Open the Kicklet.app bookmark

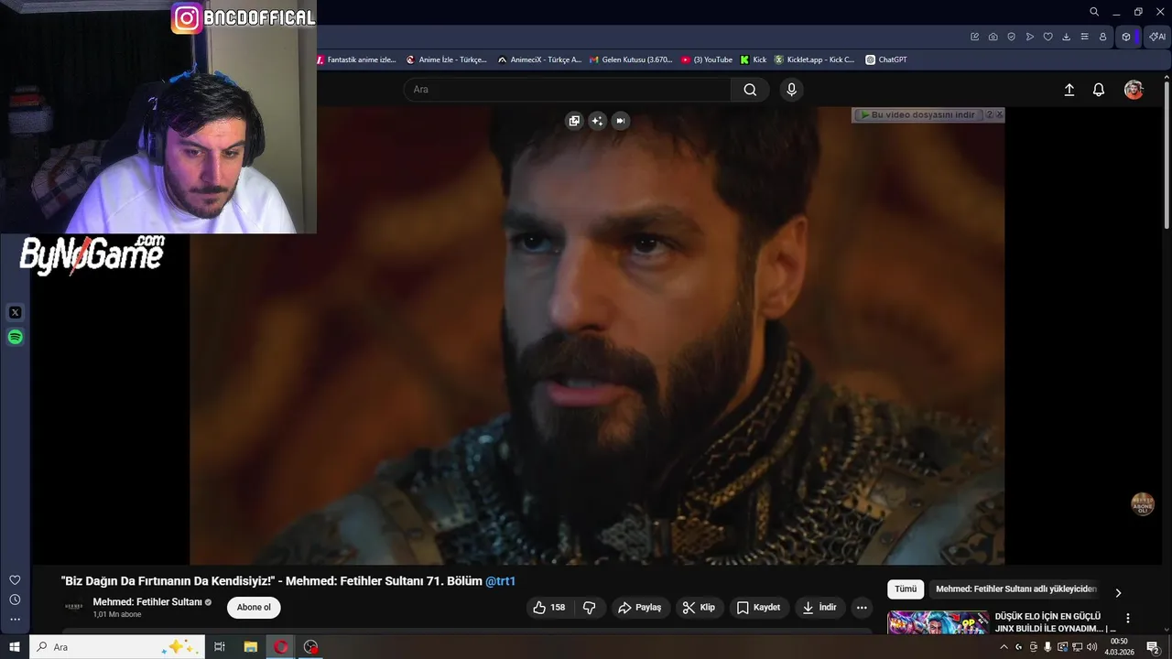814,59
